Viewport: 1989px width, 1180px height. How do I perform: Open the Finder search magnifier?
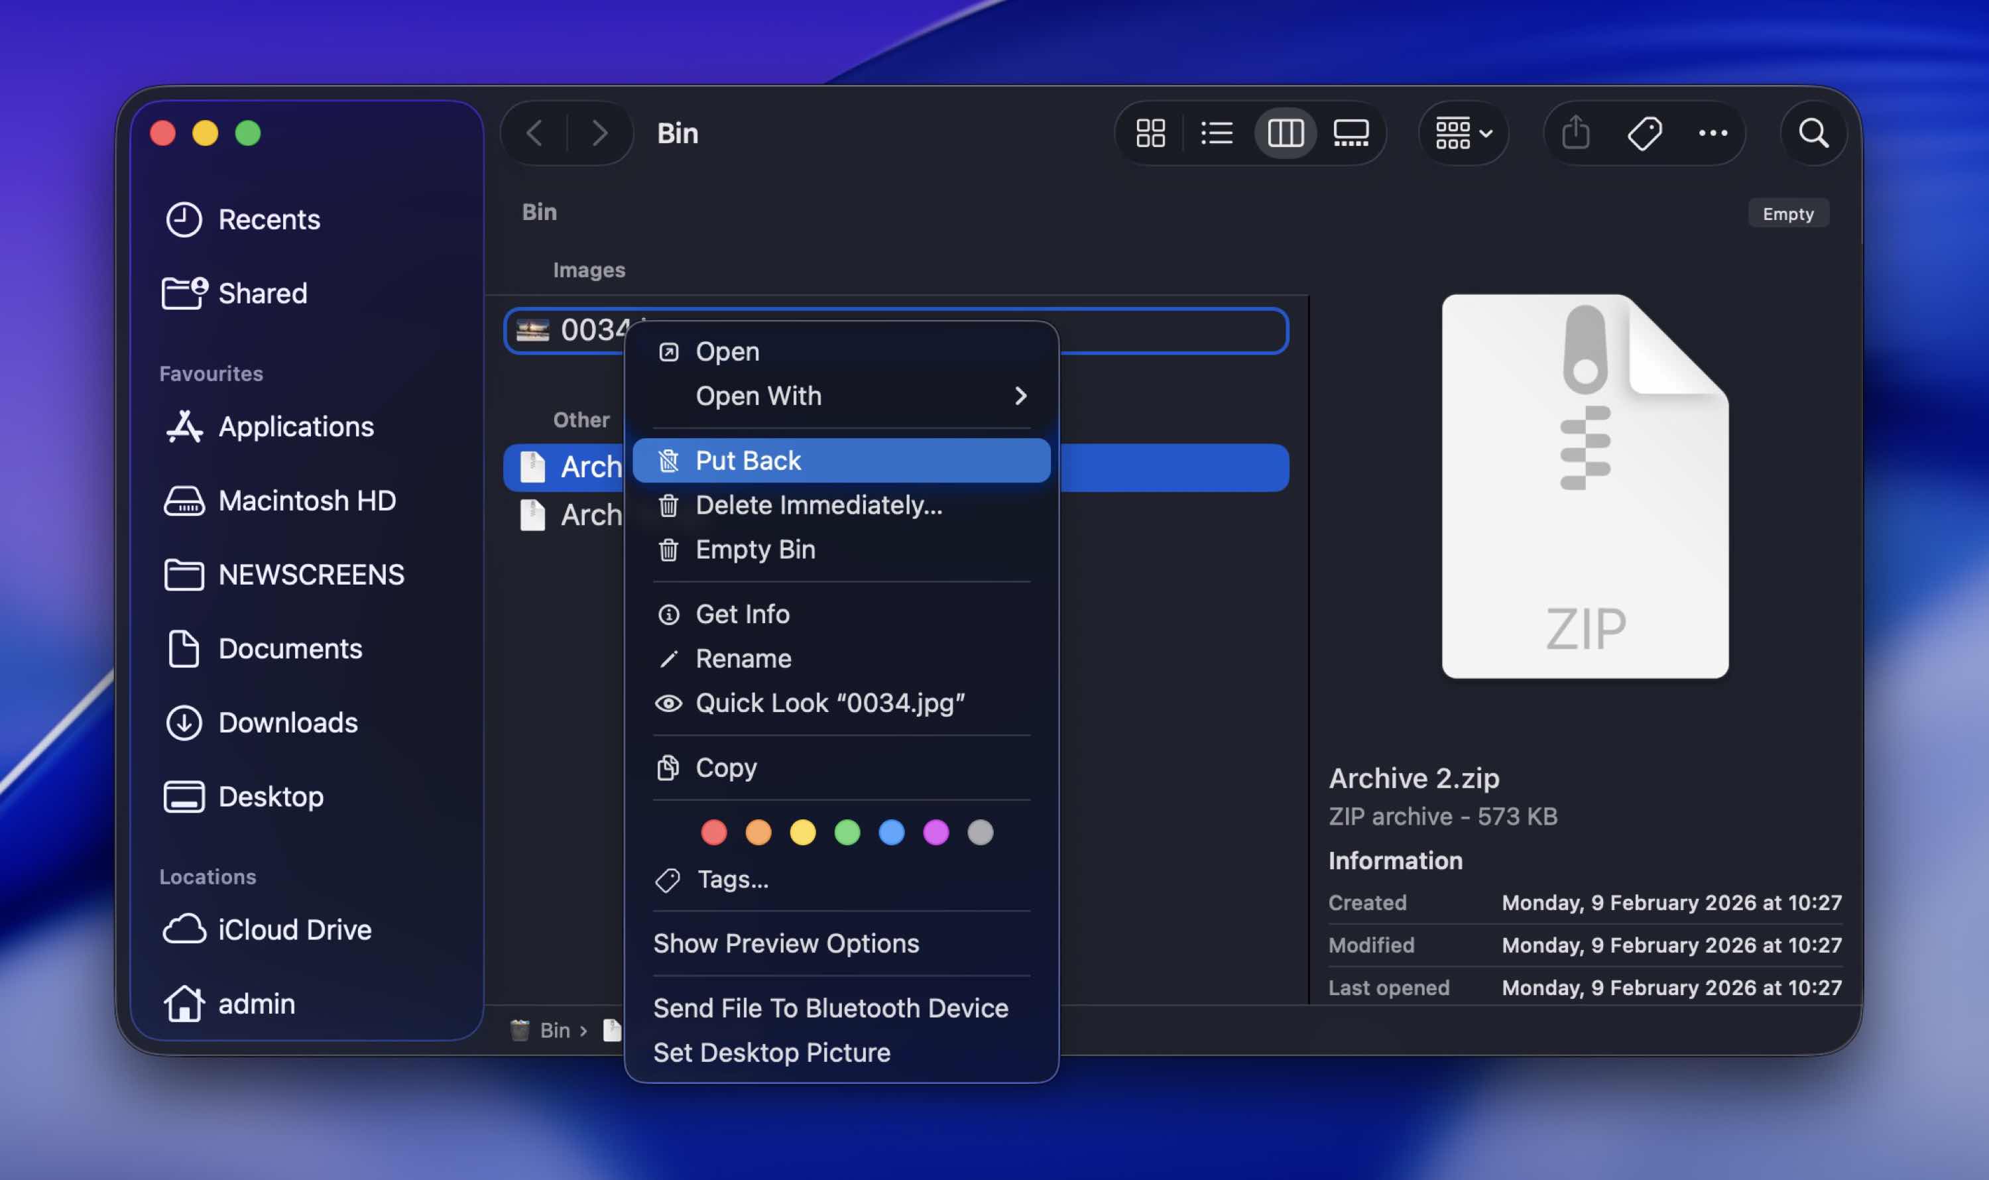click(x=1813, y=133)
